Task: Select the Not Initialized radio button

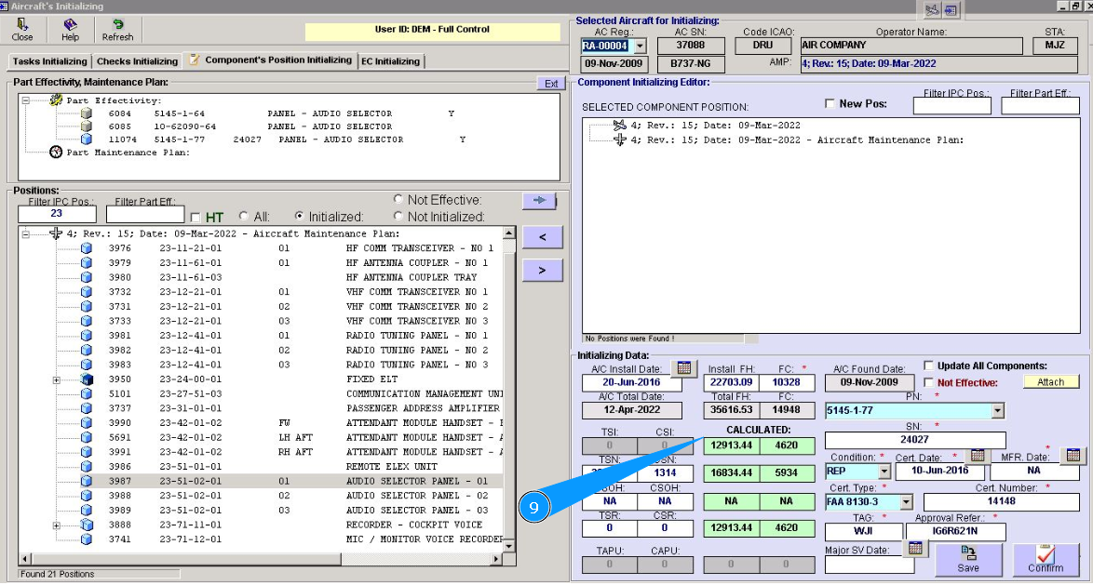Action: click(398, 217)
